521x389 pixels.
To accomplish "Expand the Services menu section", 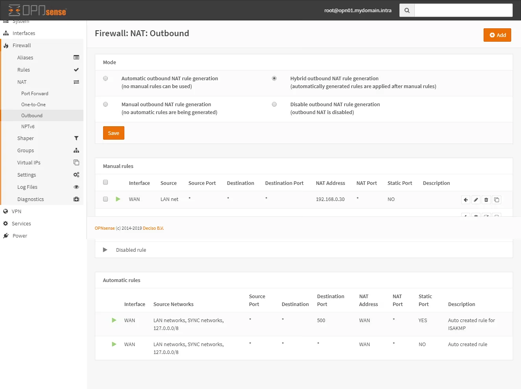I will pos(21,223).
